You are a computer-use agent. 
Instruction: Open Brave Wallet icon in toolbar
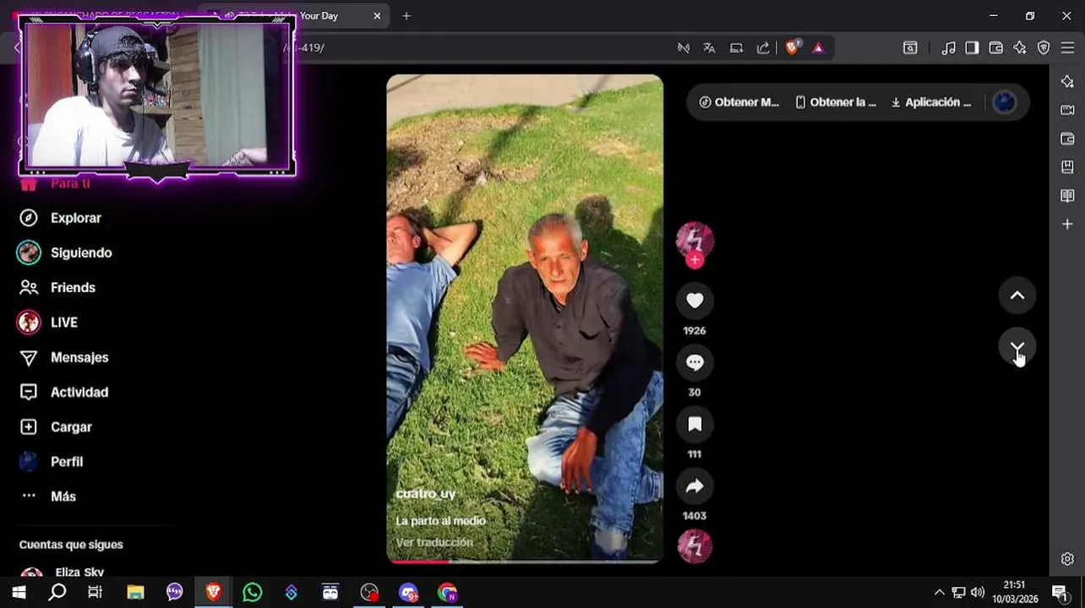[996, 48]
